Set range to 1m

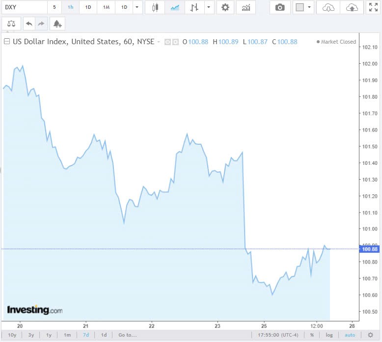pos(67,335)
